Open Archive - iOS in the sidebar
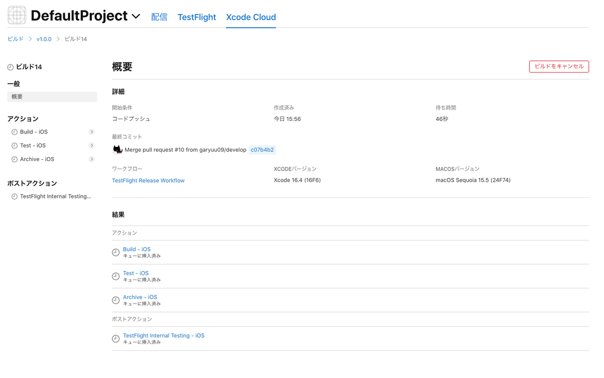Viewport: 604px width, 378px height. [x=37, y=159]
